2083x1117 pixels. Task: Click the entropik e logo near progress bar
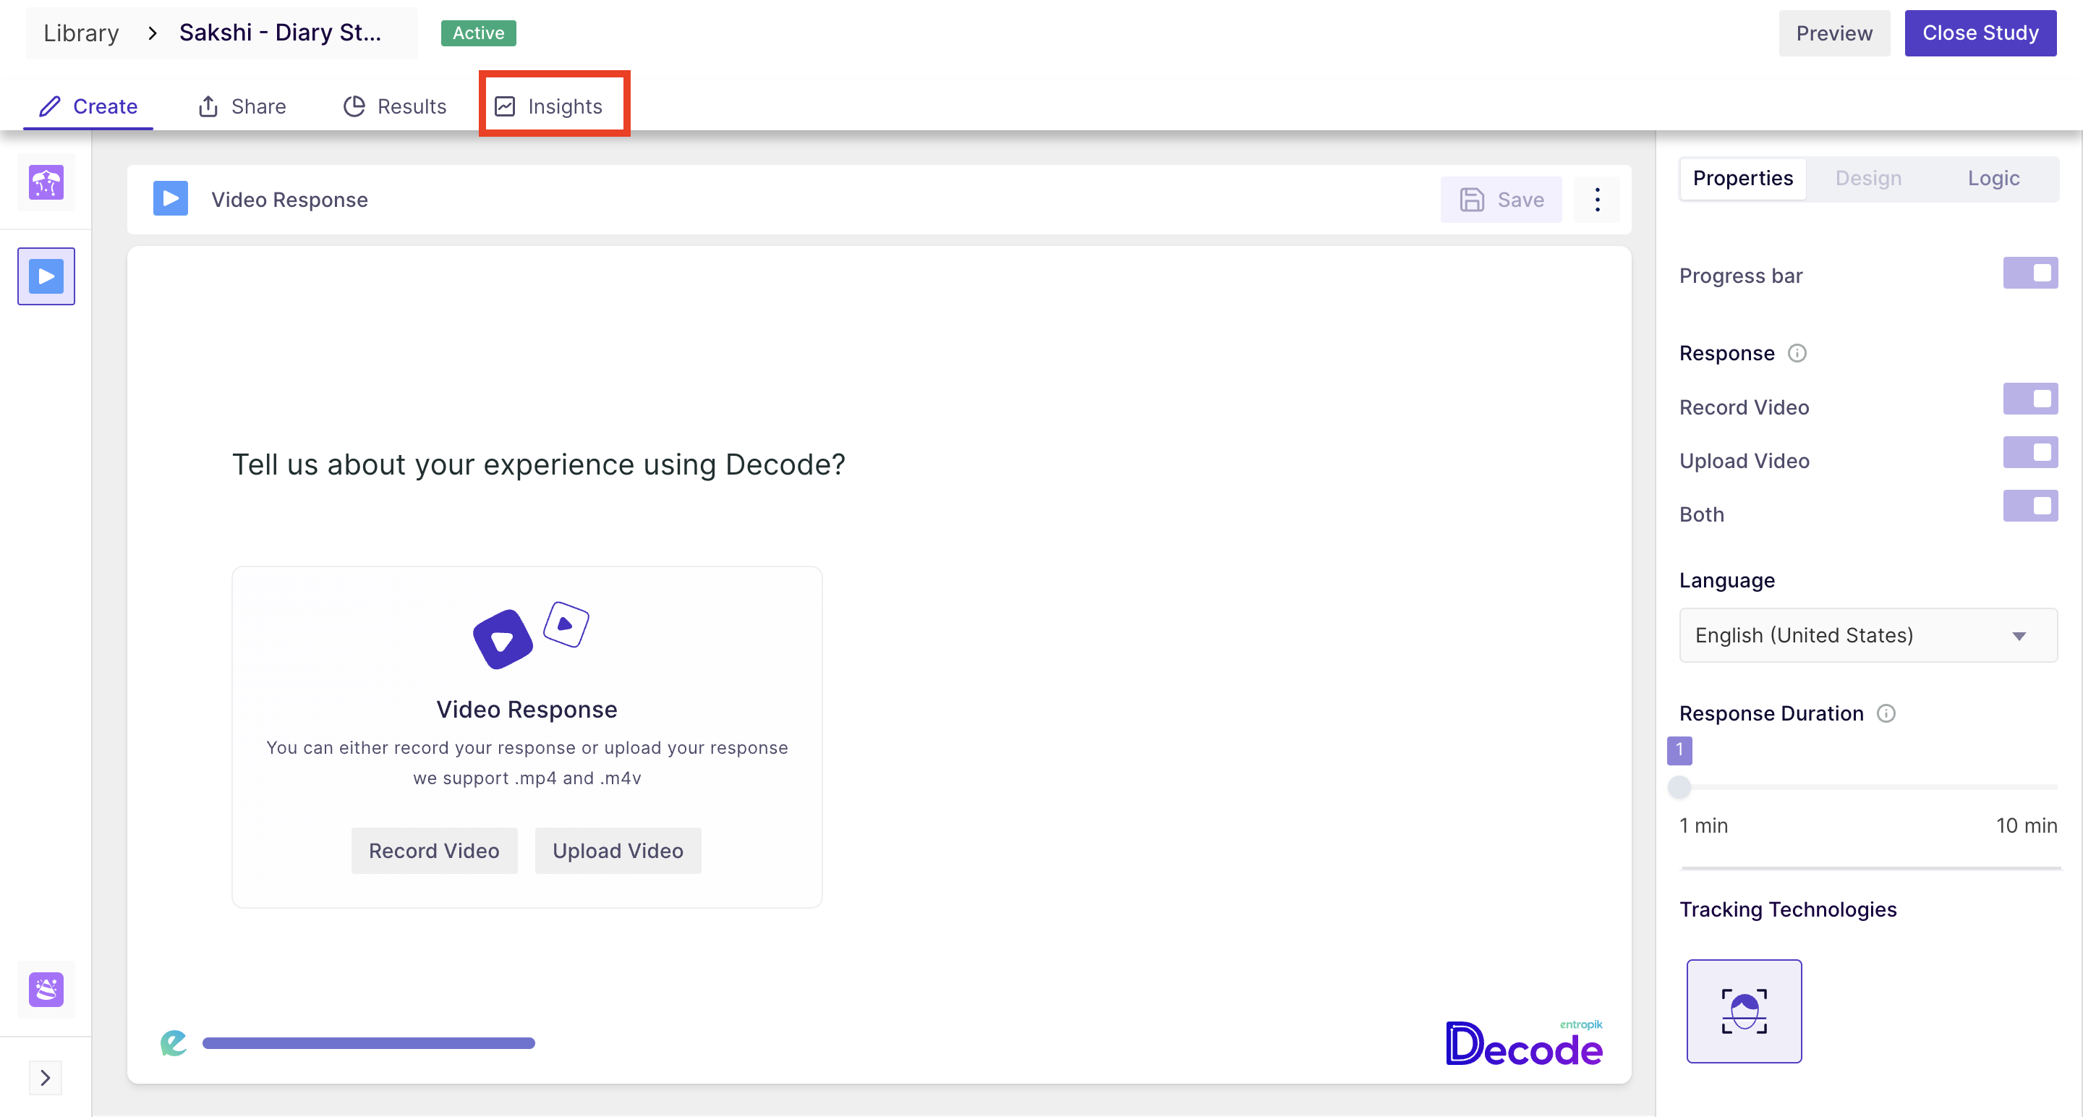tap(173, 1042)
